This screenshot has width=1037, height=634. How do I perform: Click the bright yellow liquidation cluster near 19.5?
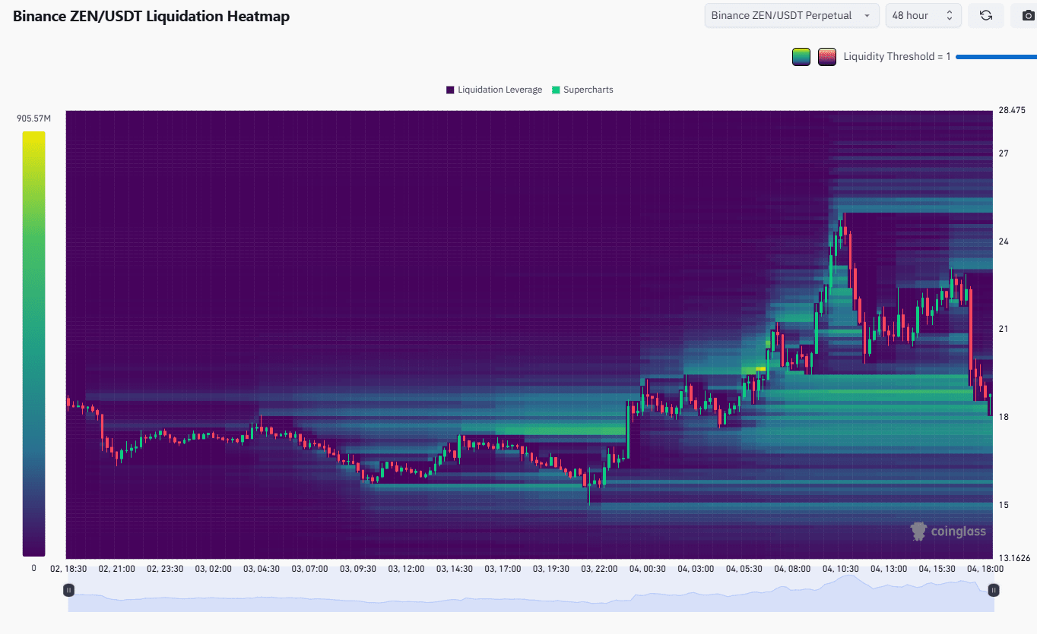pyautogui.click(x=760, y=369)
